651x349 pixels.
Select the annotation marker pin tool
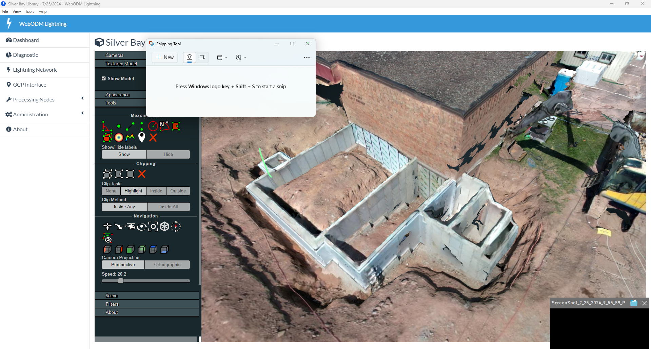(x=142, y=137)
